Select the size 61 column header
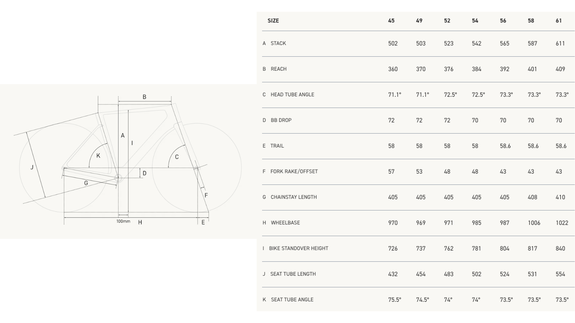 point(558,21)
